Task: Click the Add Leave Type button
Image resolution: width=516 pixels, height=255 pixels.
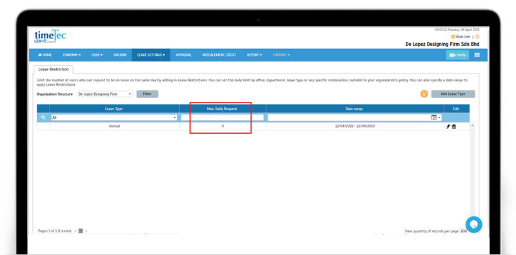Action: 453,94
